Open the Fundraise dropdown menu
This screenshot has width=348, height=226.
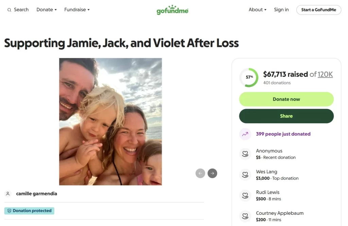(77, 10)
